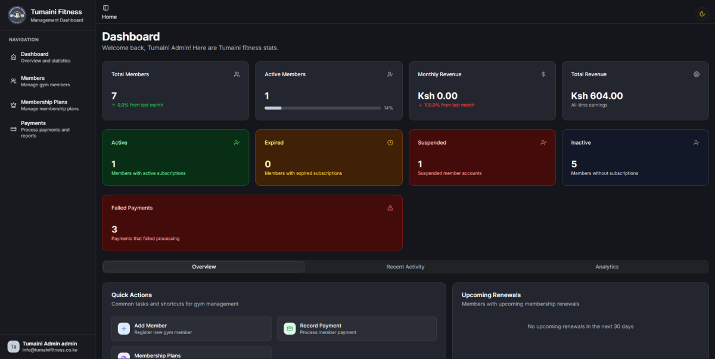Go to Membership Plans in the sidebar
This screenshot has height=359, width=715.
(48, 105)
